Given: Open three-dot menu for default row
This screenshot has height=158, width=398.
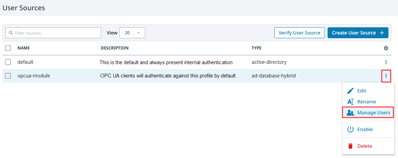Looking at the screenshot, I should 386,62.
